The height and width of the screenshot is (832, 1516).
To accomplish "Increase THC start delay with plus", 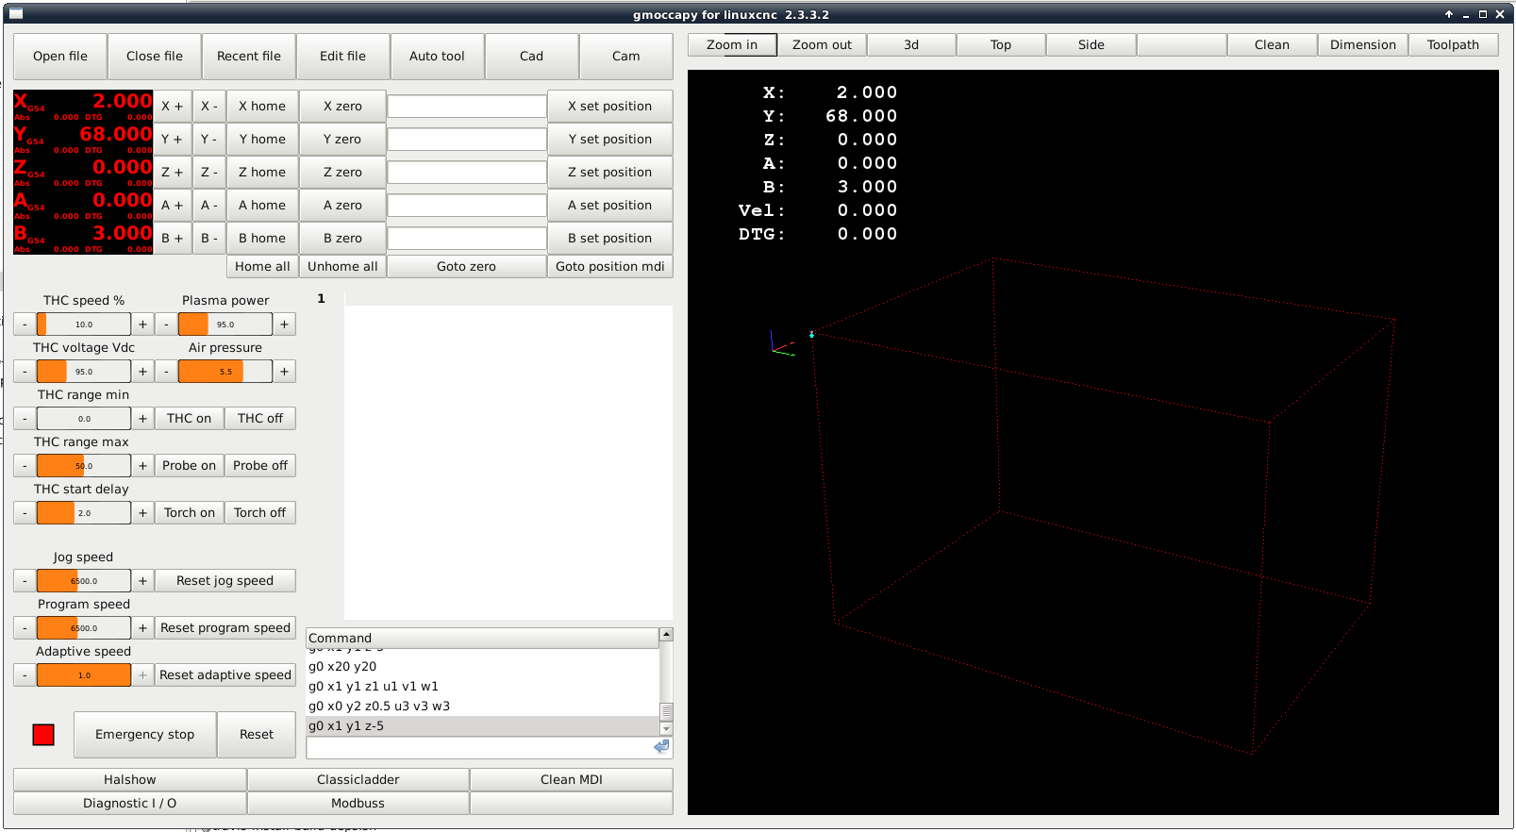I will pyautogui.click(x=142, y=513).
